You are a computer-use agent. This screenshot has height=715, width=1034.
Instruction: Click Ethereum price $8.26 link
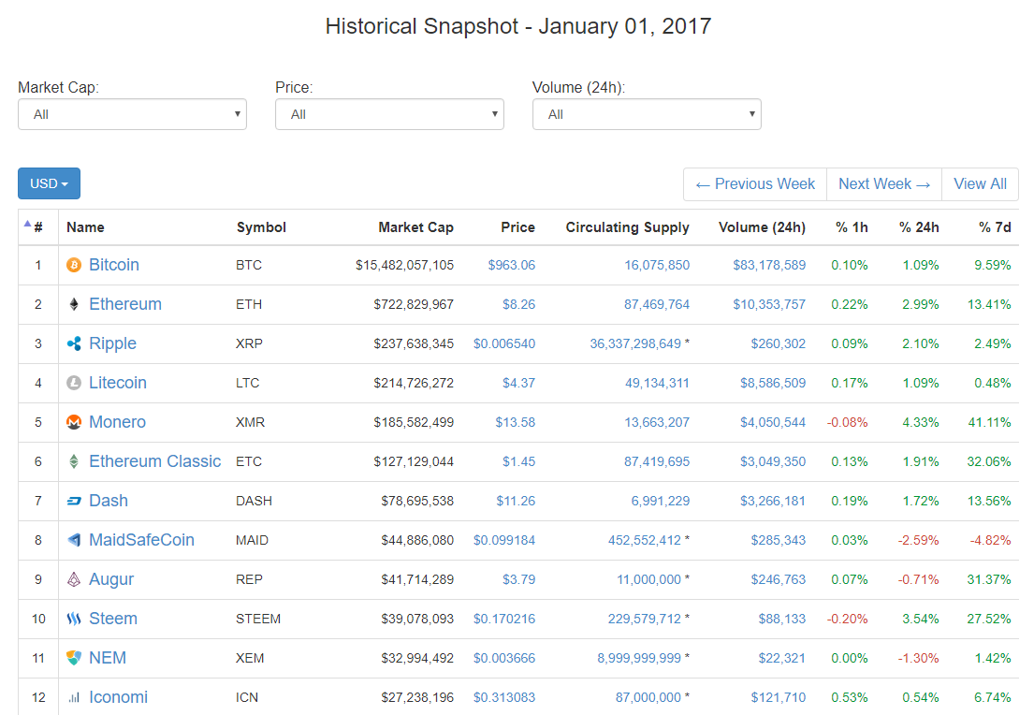pos(519,304)
